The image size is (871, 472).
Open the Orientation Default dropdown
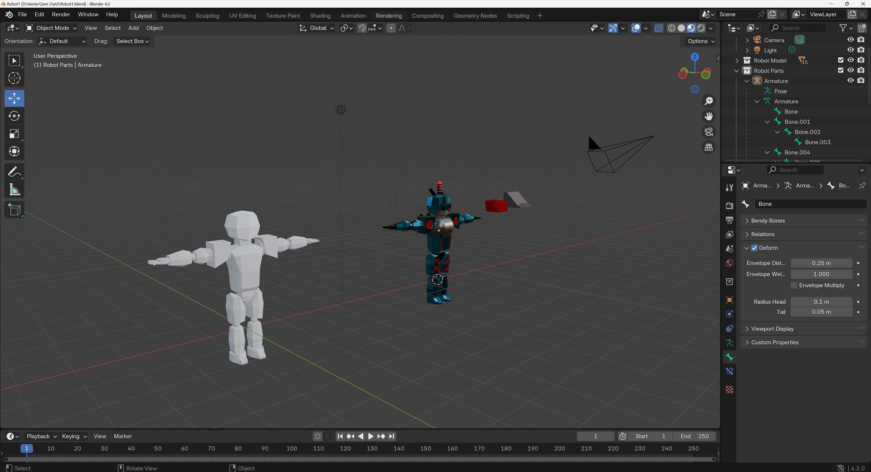(62, 41)
